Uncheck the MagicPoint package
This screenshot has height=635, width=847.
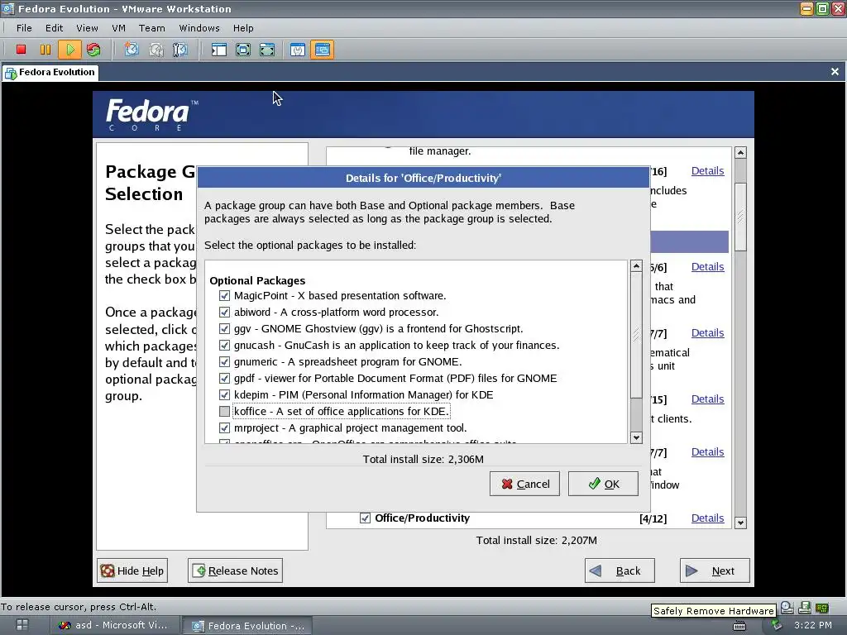(224, 296)
